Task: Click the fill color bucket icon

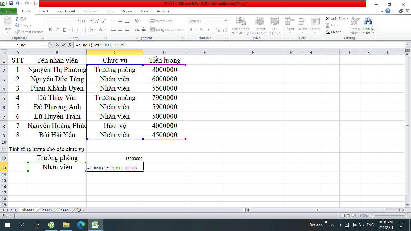Action: point(91,30)
